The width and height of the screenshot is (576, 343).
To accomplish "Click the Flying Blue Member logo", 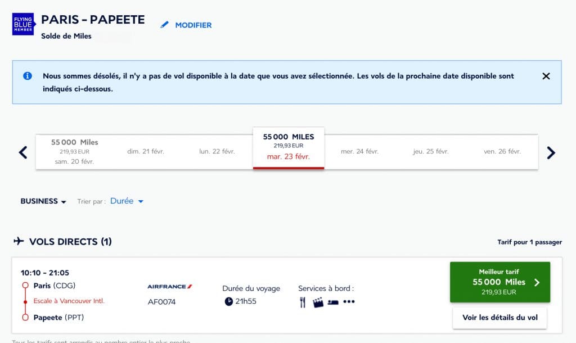I will [24, 24].
